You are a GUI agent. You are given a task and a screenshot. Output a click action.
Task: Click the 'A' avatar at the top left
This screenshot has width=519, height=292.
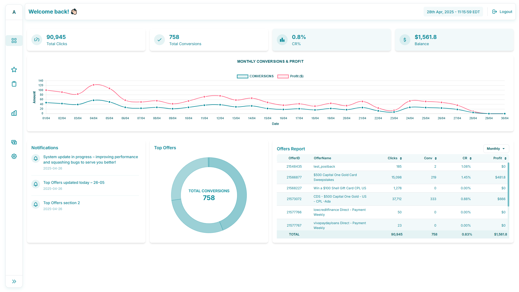[x=14, y=12]
